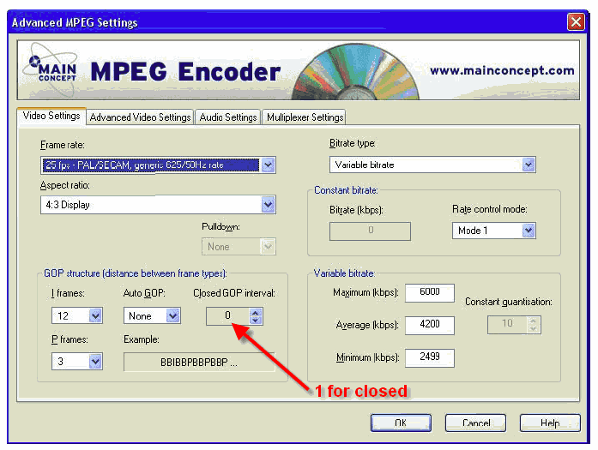Viewport: 598px width, 450px height.
Task: Click the Pulldown label
Action: coord(220,227)
